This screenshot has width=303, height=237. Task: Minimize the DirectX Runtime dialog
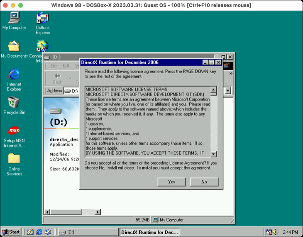pyautogui.click(x=205, y=62)
